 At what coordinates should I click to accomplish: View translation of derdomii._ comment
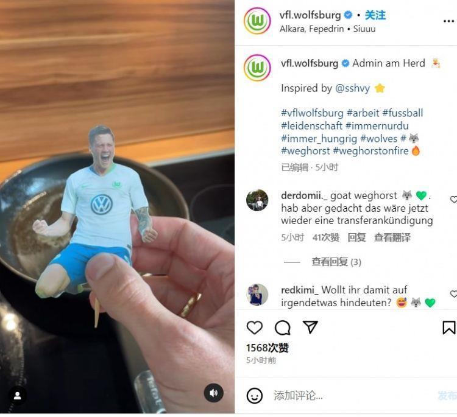(x=392, y=237)
